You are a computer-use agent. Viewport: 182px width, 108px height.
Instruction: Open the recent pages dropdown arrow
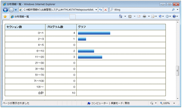click(x=16, y=10)
